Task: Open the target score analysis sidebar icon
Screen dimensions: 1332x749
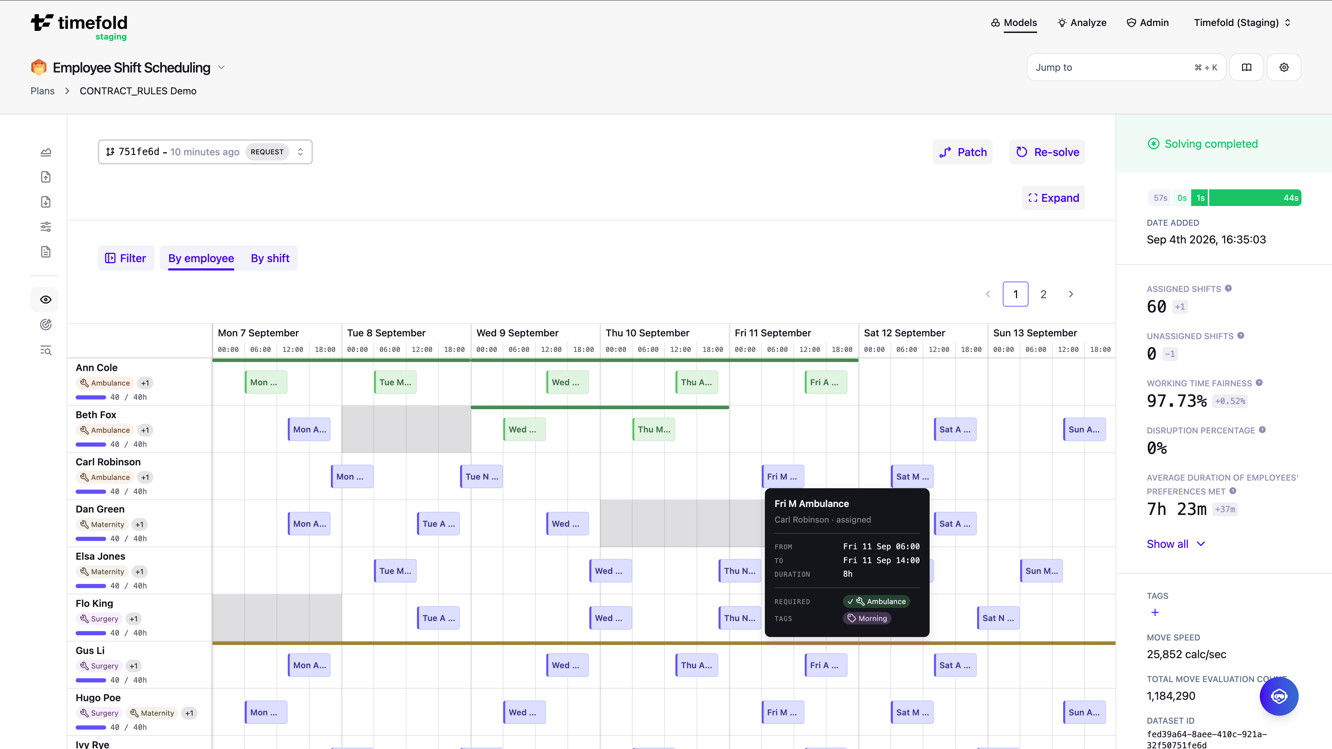Action: pyautogui.click(x=45, y=325)
